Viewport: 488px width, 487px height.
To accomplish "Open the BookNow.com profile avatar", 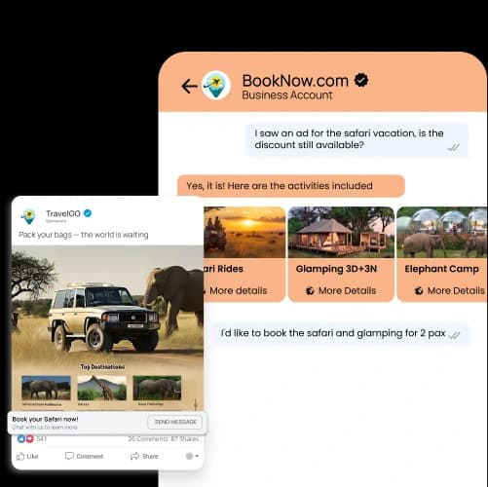I will [216, 85].
